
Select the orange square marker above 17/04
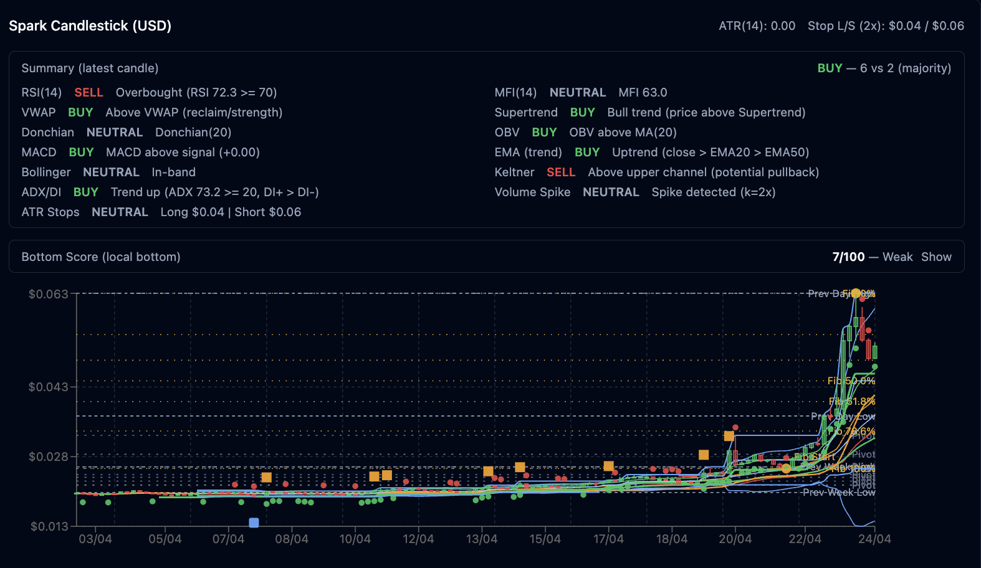point(608,466)
